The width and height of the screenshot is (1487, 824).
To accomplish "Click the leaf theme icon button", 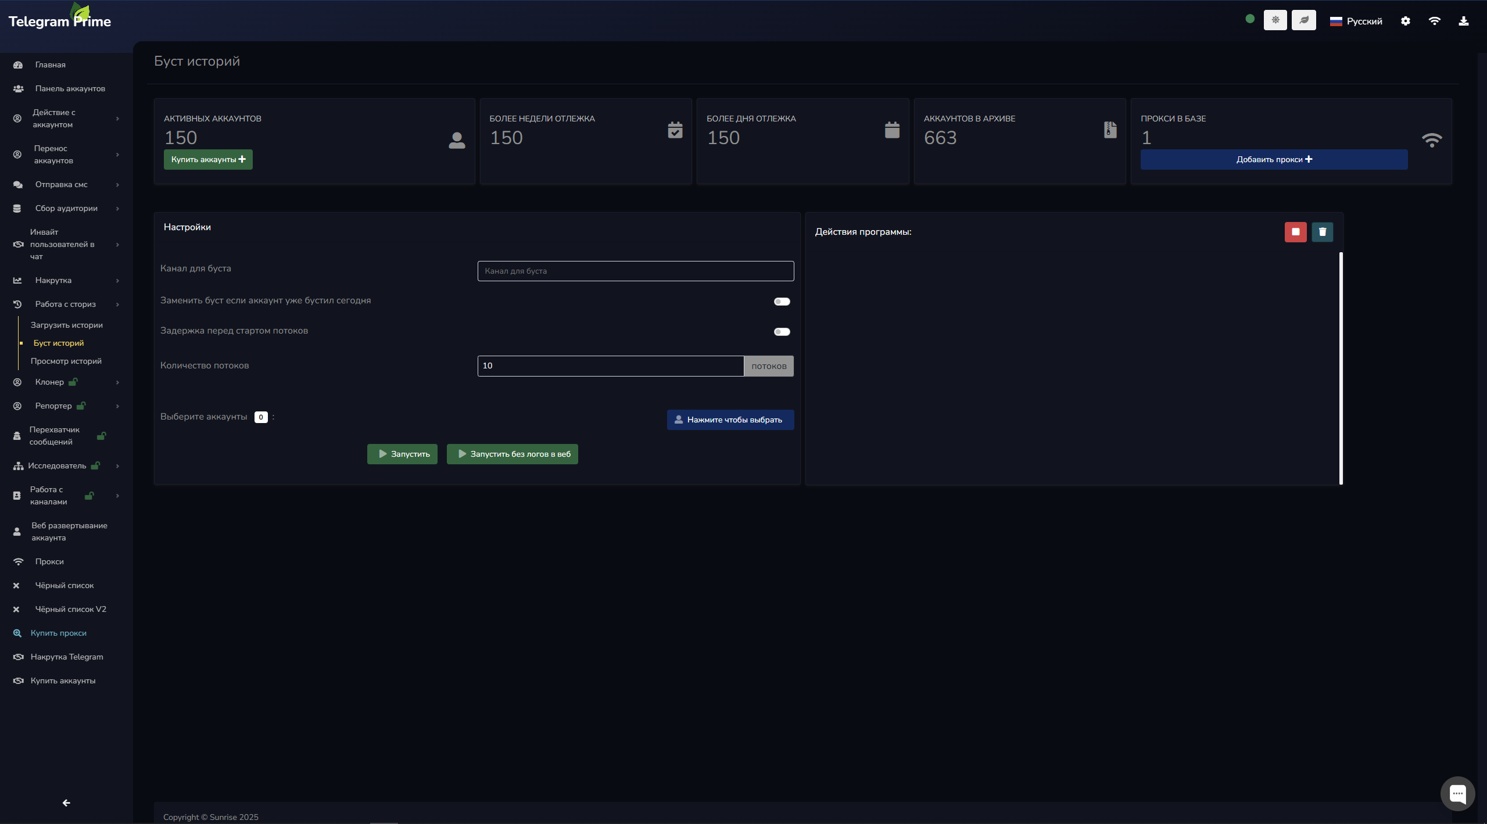I will [1304, 20].
